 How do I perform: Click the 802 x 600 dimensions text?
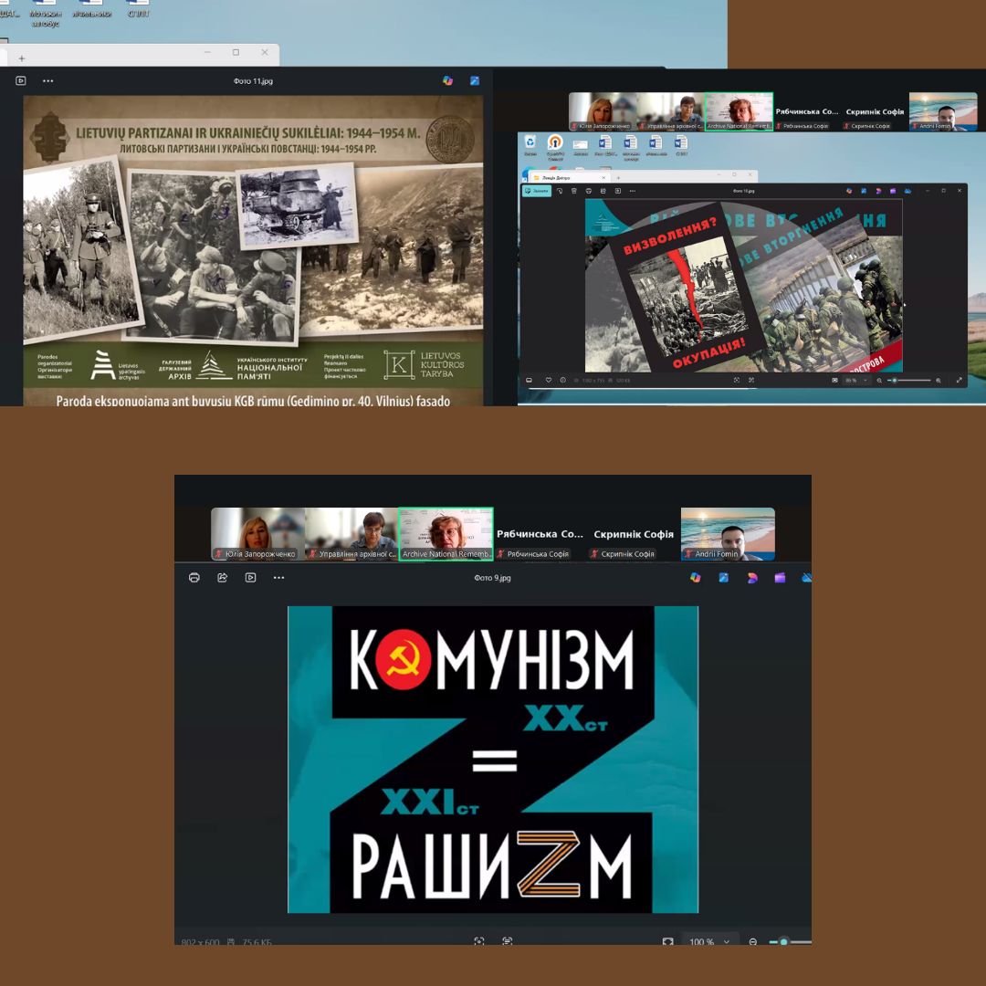[200, 942]
